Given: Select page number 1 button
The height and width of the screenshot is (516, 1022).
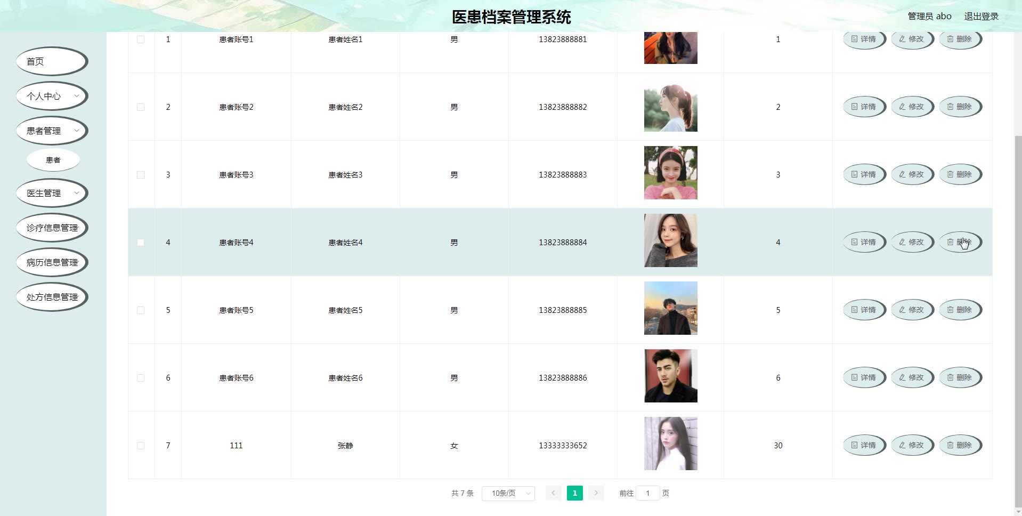Looking at the screenshot, I should (x=574, y=493).
